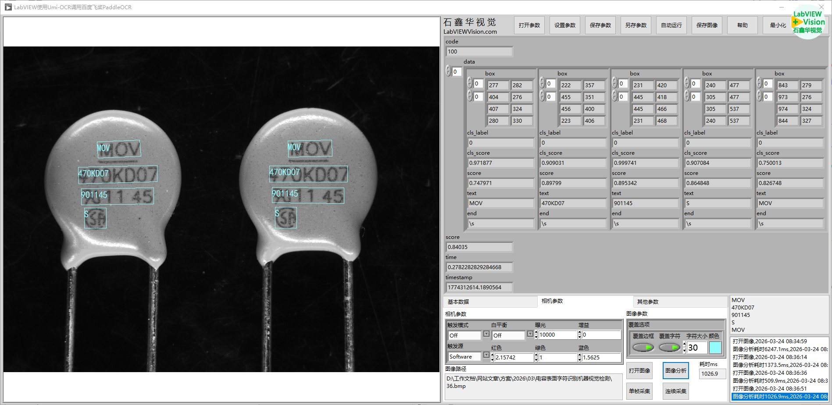Click the LabVIEW Vision logo badge
Screen dimensions: 832x405
808,22
